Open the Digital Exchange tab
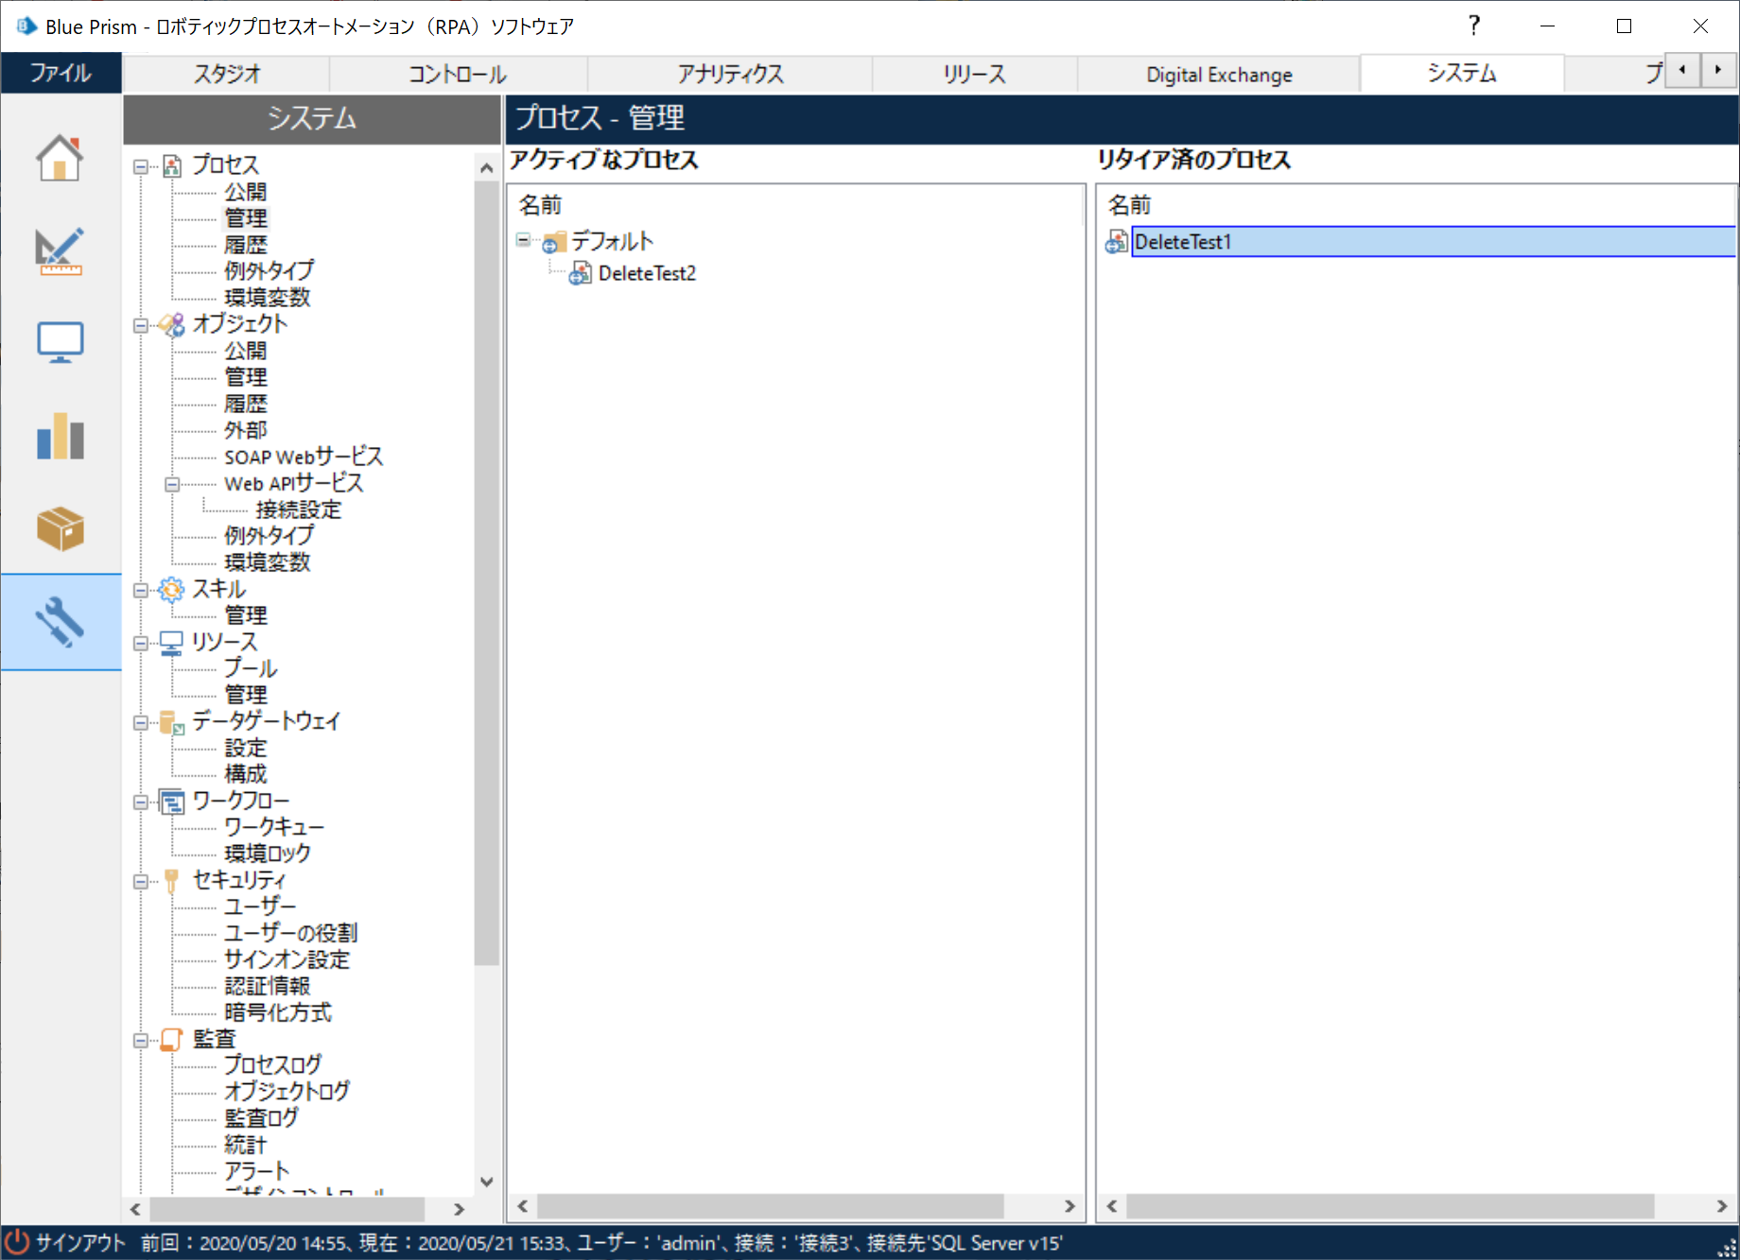Image resolution: width=1740 pixels, height=1260 pixels. pyautogui.click(x=1218, y=73)
